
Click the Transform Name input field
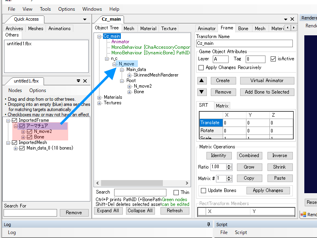coord(244,44)
